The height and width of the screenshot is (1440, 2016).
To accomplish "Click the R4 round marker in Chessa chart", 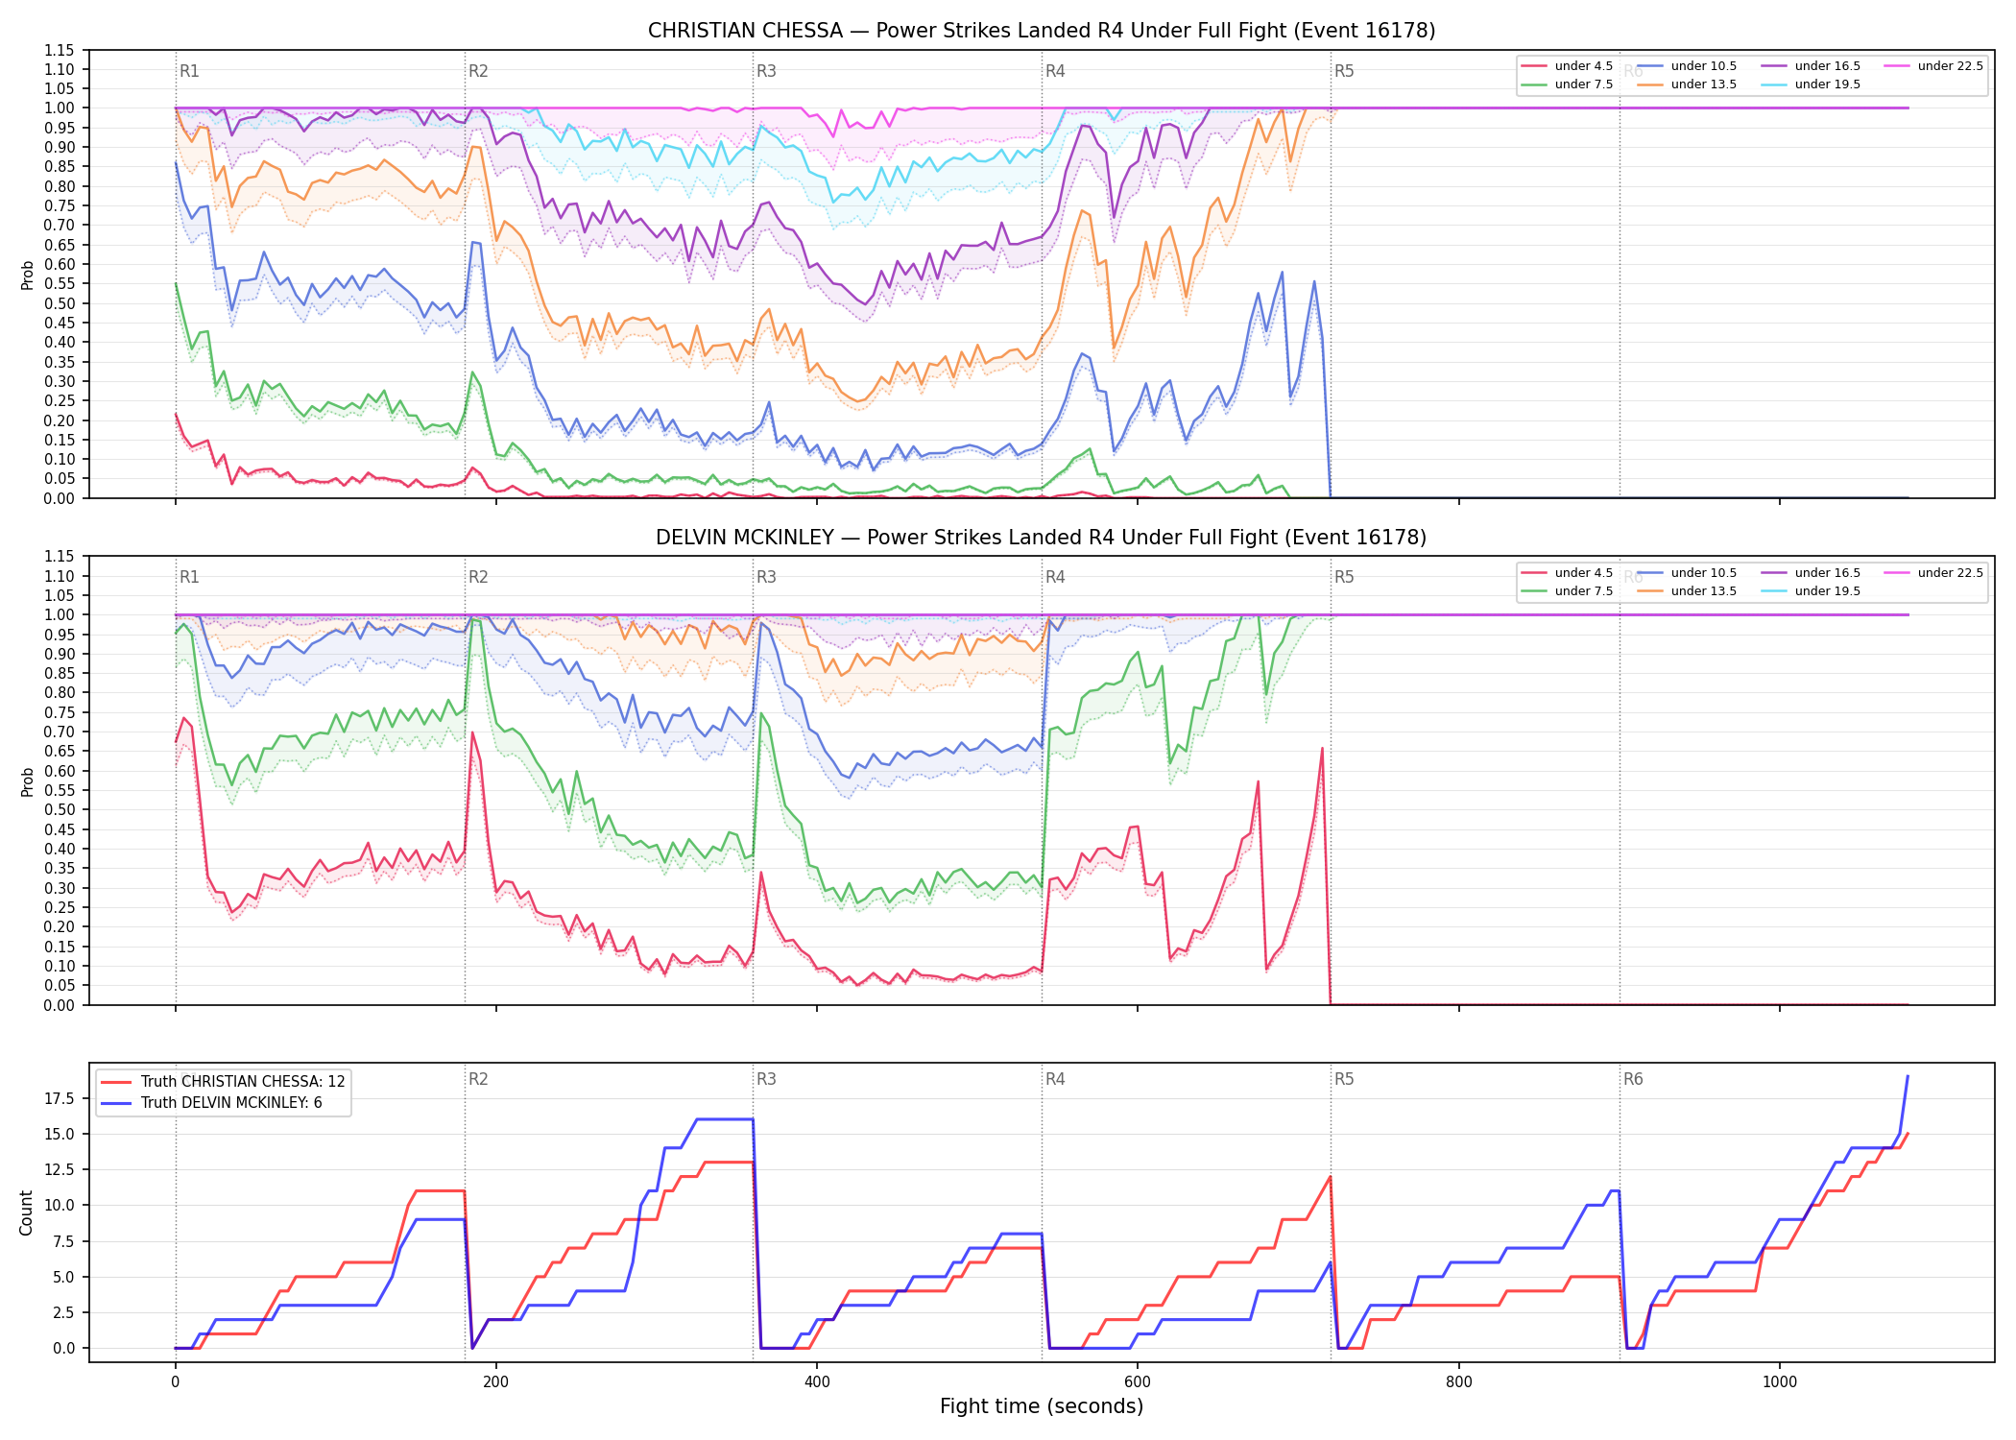I will pyautogui.click(x=1055, y=71).
